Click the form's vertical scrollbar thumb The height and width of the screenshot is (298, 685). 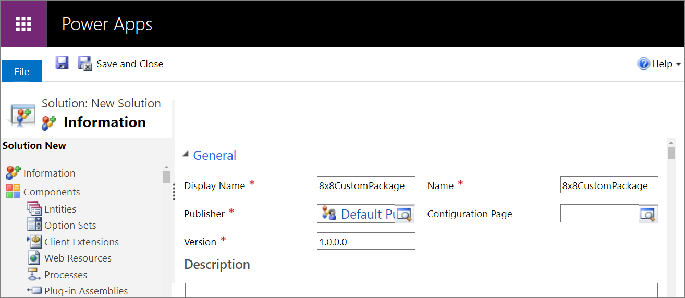point(671,153)
